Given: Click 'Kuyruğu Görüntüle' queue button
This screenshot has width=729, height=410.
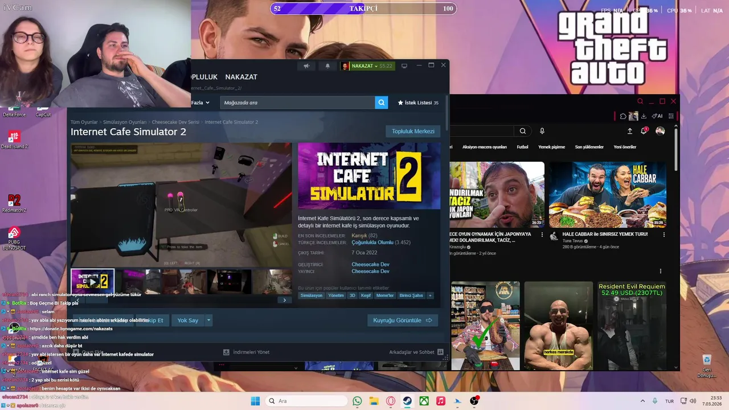Looking at the screenshot, I should click(402, 321).
